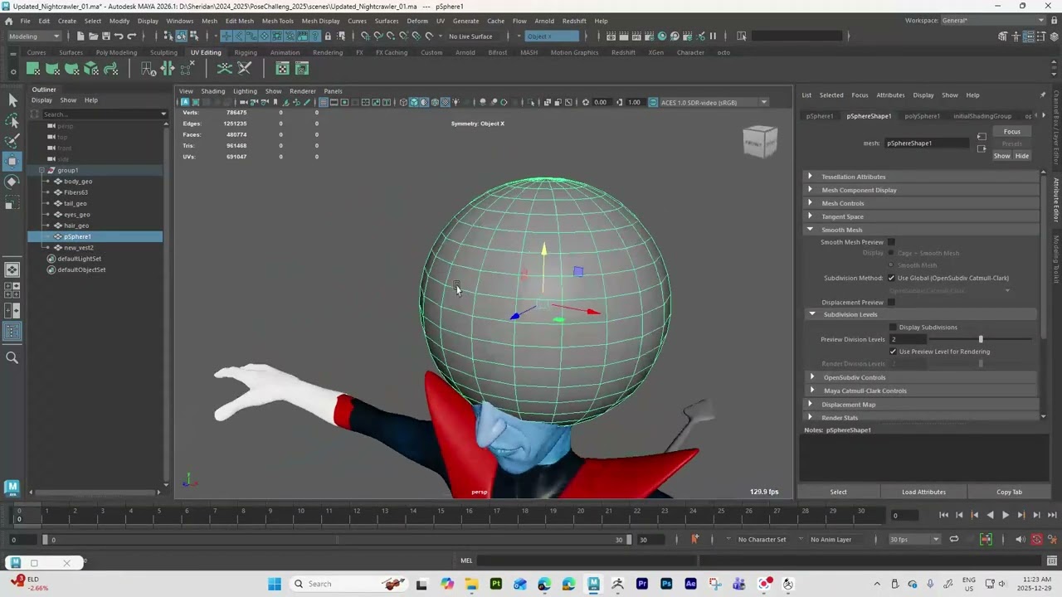Uncheck Use Preview Level for Rendering

tap(894, 352)
